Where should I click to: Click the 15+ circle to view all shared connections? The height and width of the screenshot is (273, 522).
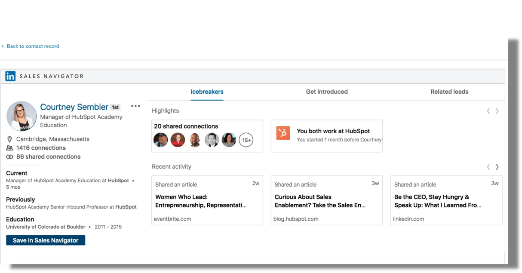[246, 140]
